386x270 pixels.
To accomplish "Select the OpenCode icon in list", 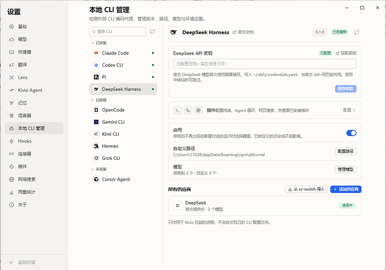I will pyautogui.click(x=96, y=110).
